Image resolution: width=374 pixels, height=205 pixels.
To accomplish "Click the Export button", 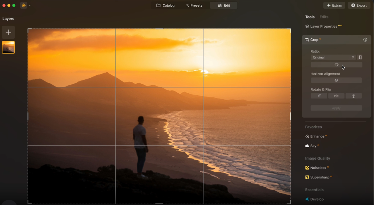I will pos(359,5).
